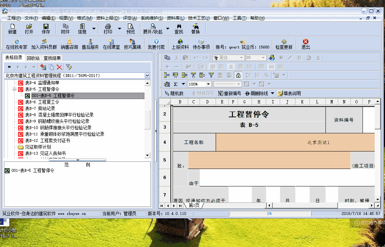The width and height of the screenshot is (385, 247).
Task: Switch to the 回收站 tab
Action: click(x=33, y=58)
